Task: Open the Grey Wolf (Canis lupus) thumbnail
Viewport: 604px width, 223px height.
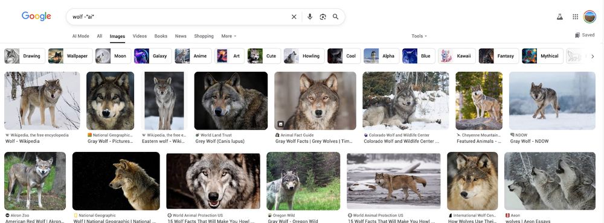Action: pyautogui.click(x=231, y=101)
